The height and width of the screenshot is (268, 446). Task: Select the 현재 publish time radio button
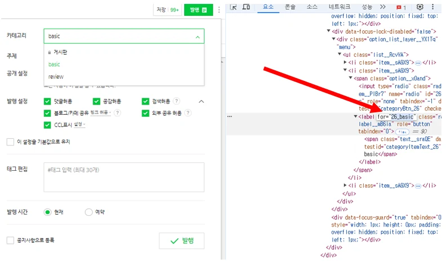click(x=47, y=212)
